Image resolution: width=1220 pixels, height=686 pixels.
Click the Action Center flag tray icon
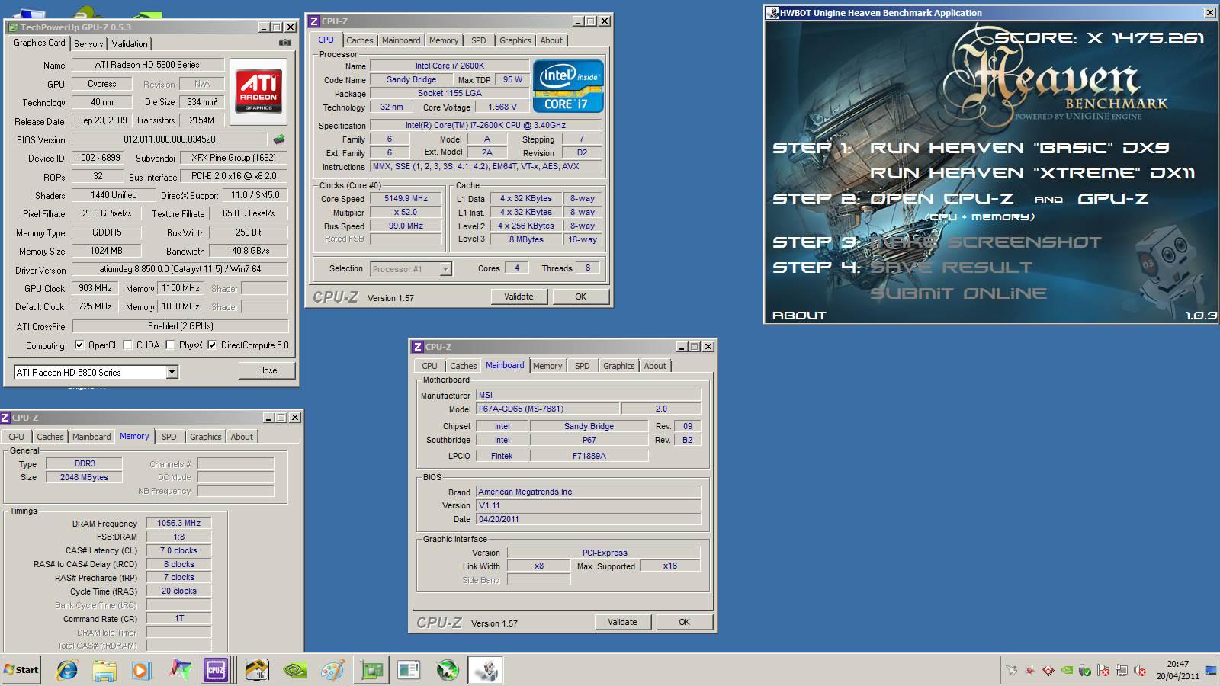[1103, 670]
